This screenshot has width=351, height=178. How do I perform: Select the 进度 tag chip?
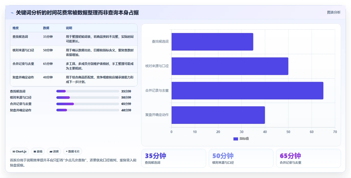click(54, 151)
